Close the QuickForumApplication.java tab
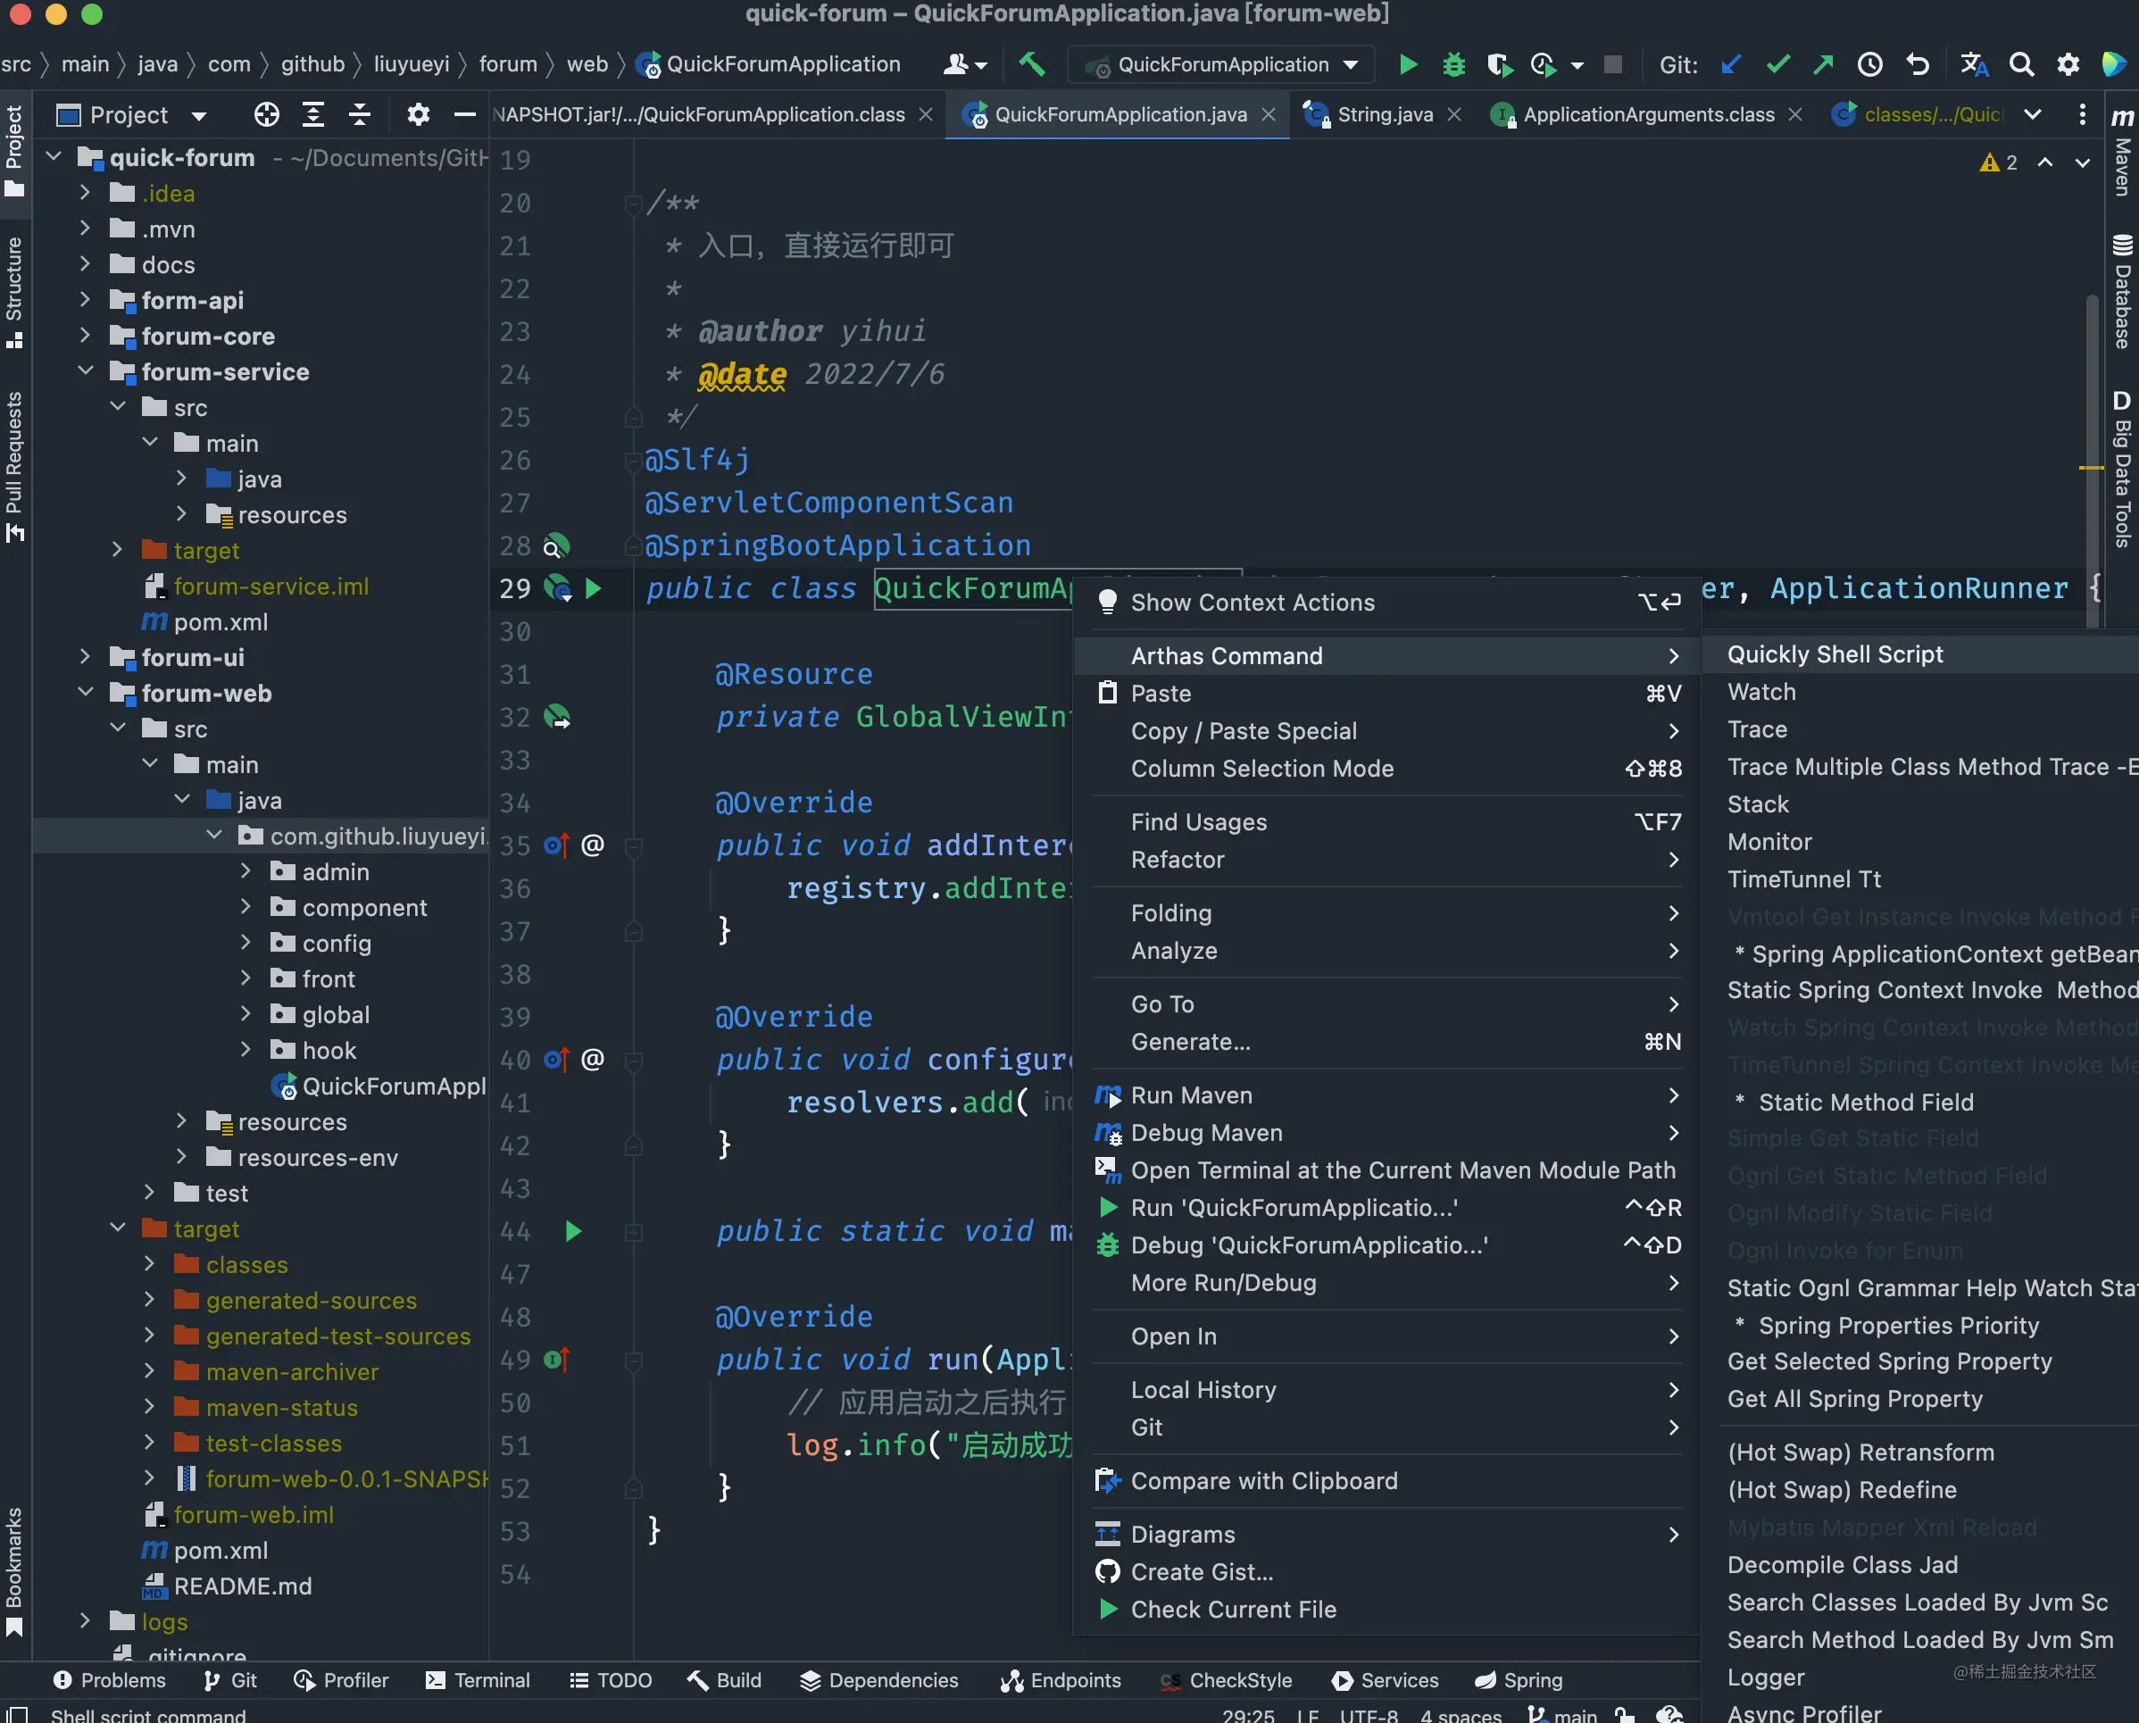Viewport: 2139px width, 1723px height. (x=1269, y=115)
